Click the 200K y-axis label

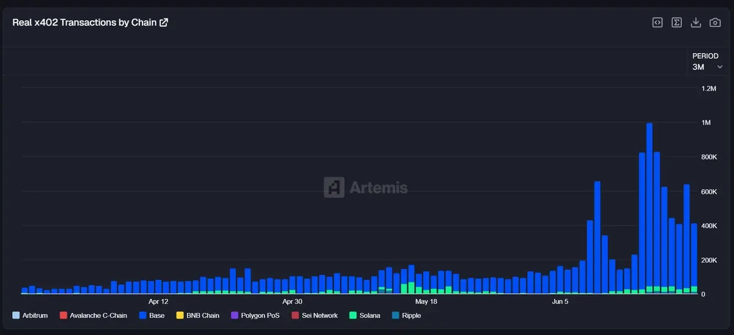pos(709,260)
